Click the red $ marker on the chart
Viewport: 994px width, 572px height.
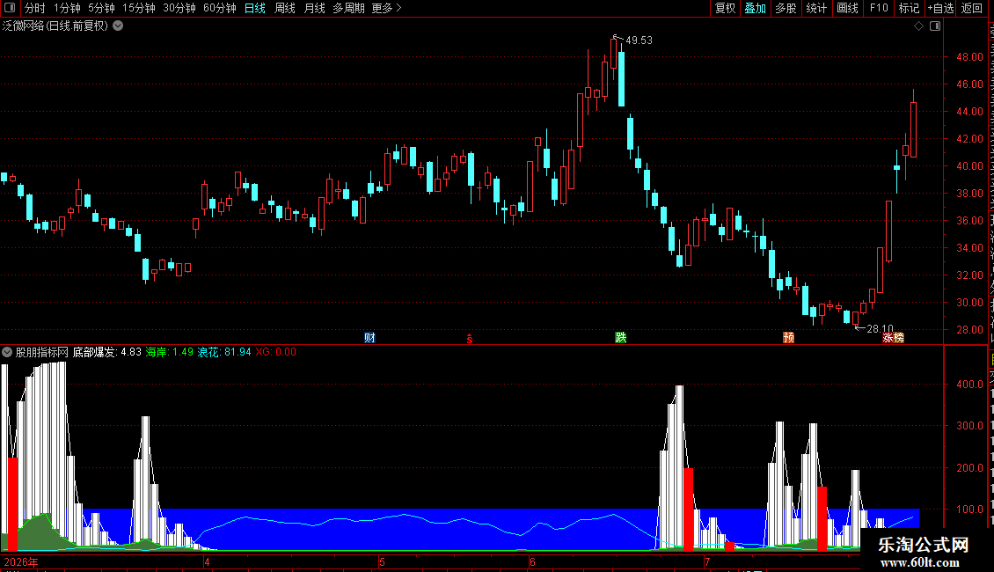[469, 339]
